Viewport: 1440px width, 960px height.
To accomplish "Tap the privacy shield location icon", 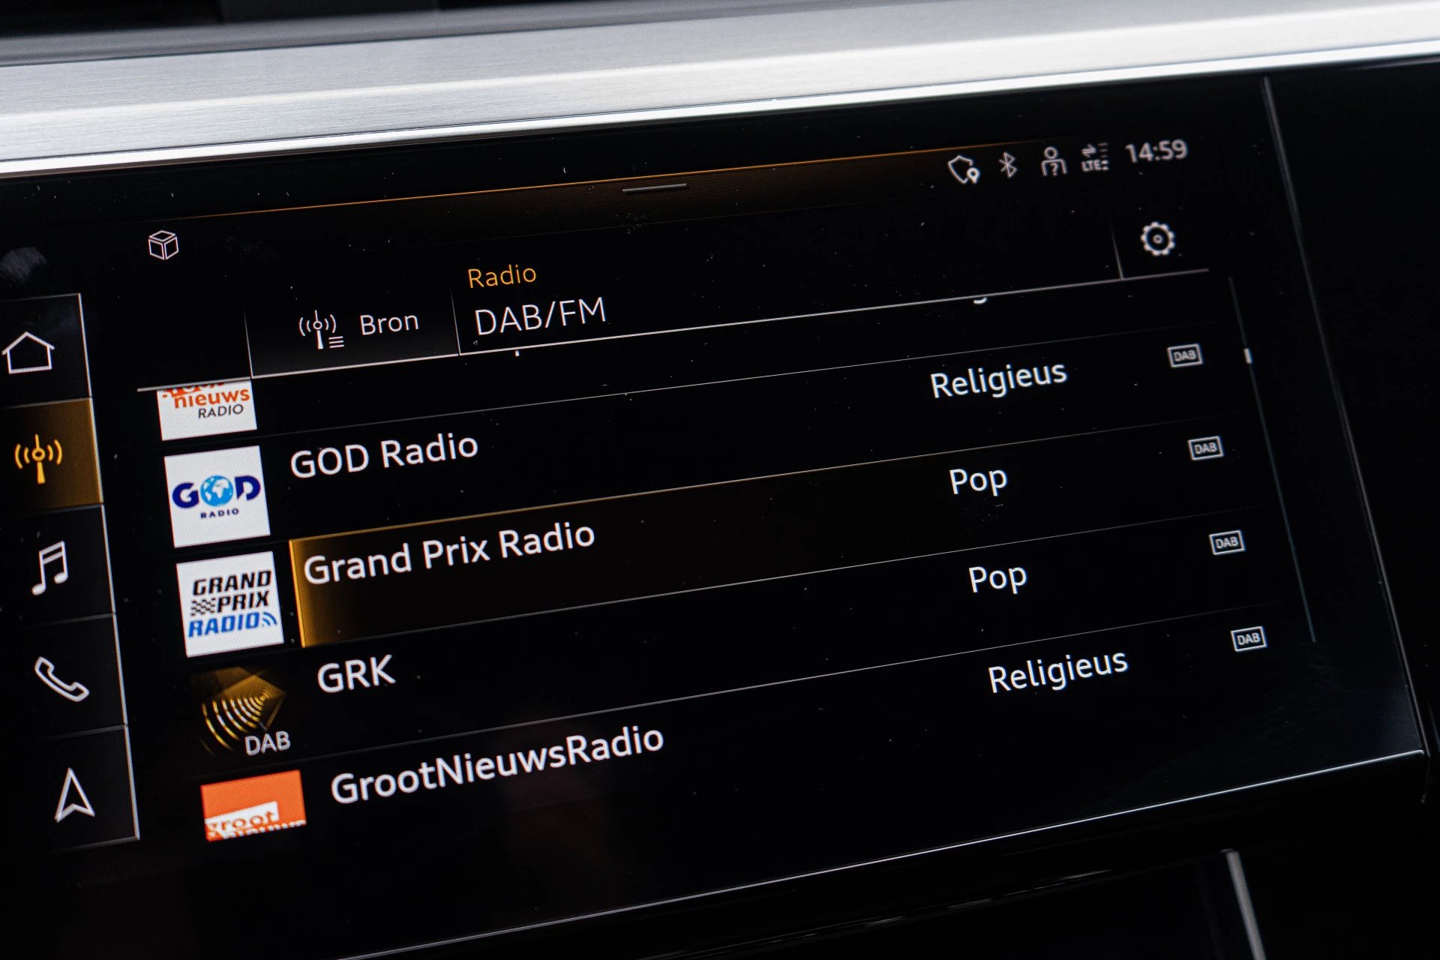I will pos(964,169).
